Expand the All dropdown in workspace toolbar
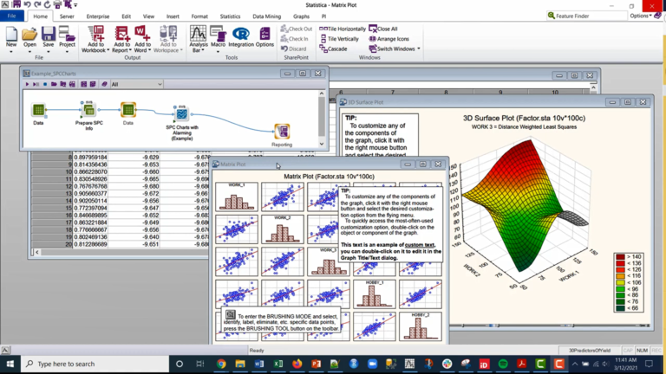The image size is (666, 374). pos(136,84)
